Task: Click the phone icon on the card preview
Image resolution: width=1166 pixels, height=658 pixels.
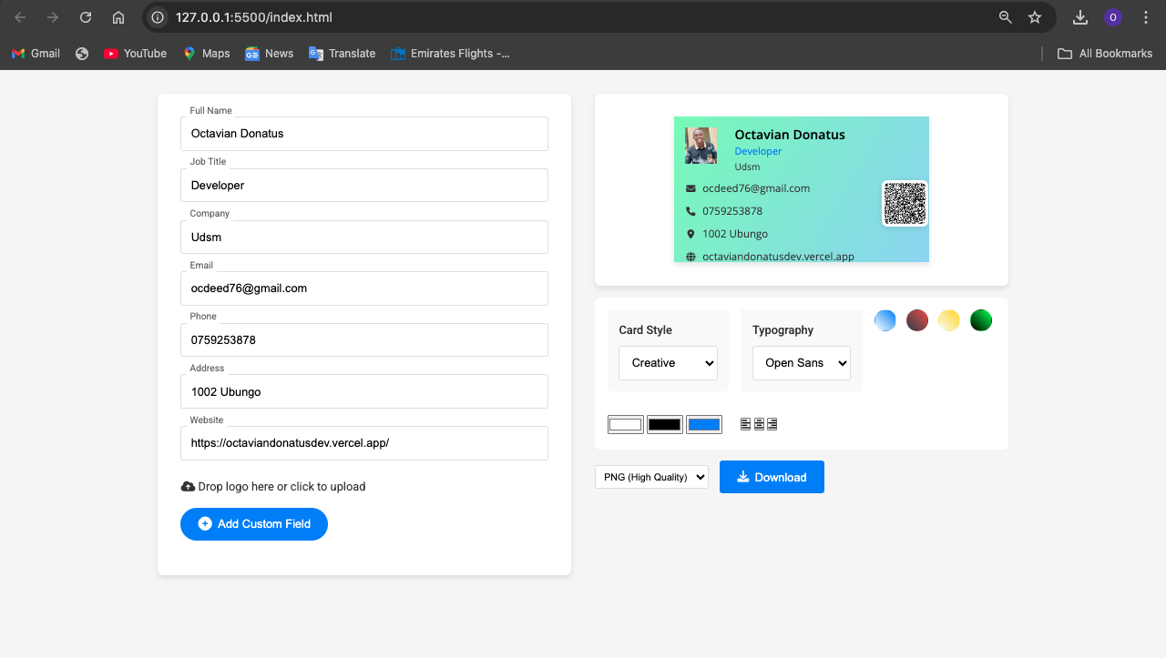Action: 690,211
